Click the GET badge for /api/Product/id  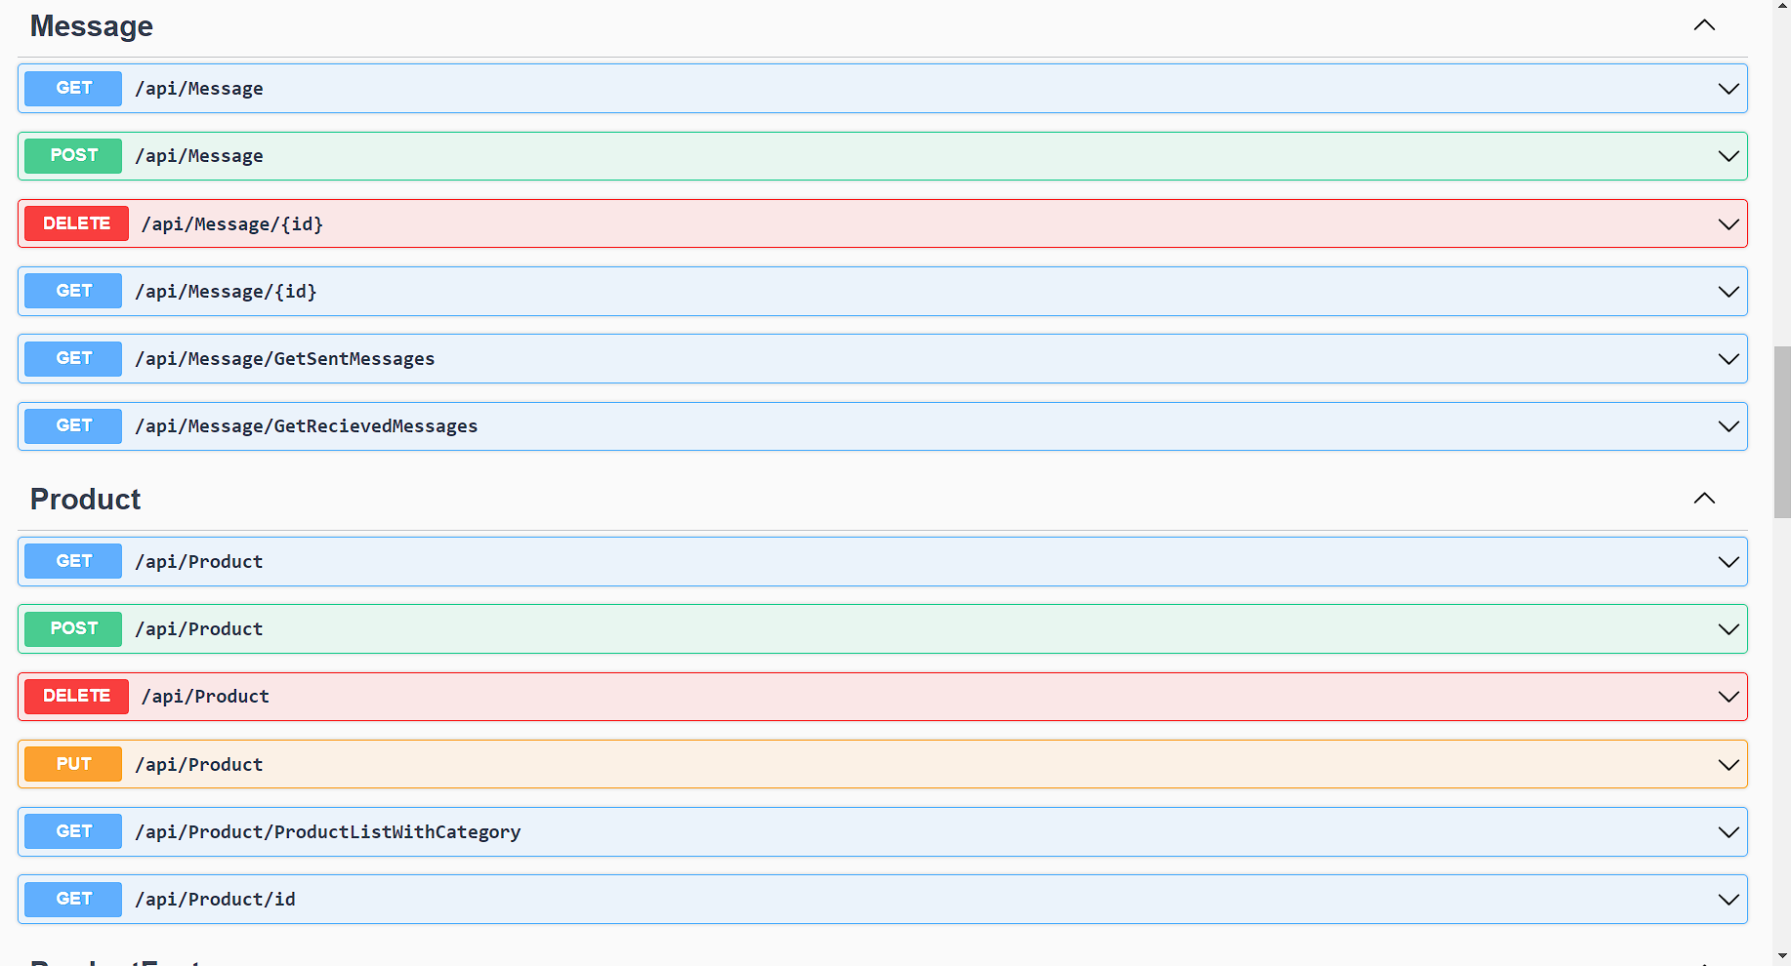pyautogui.click(x=73, y=899)
